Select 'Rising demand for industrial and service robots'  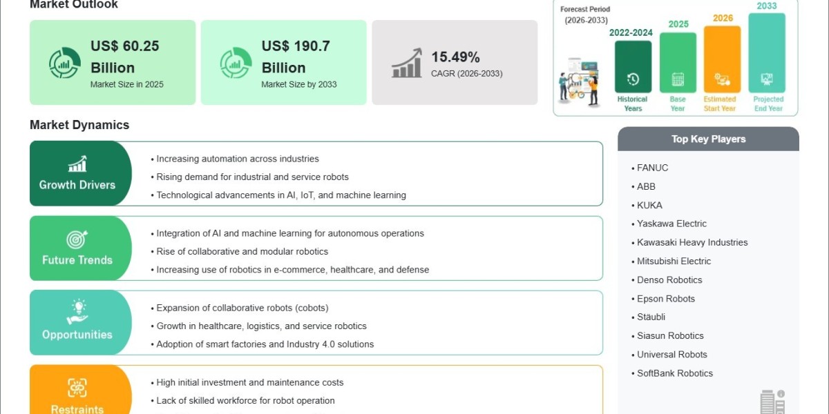tap(252, 177)
